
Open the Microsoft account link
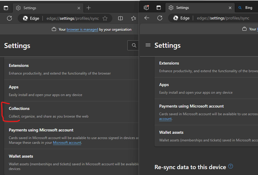point(67,143)
